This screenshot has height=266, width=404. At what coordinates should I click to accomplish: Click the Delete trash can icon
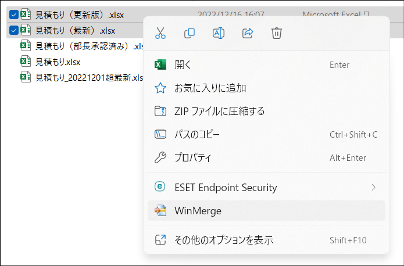click(277, 33)
